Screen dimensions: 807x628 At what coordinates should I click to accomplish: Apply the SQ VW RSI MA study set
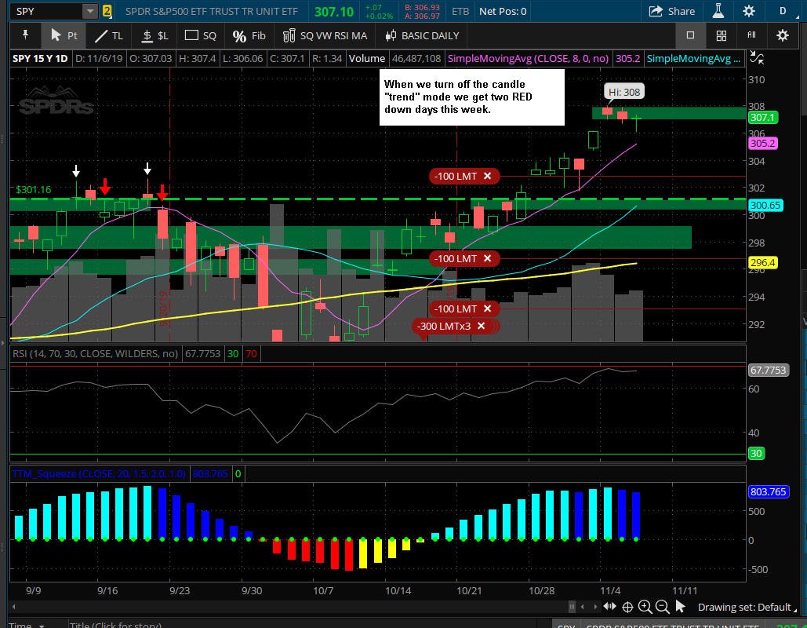[x=325, y=35]
